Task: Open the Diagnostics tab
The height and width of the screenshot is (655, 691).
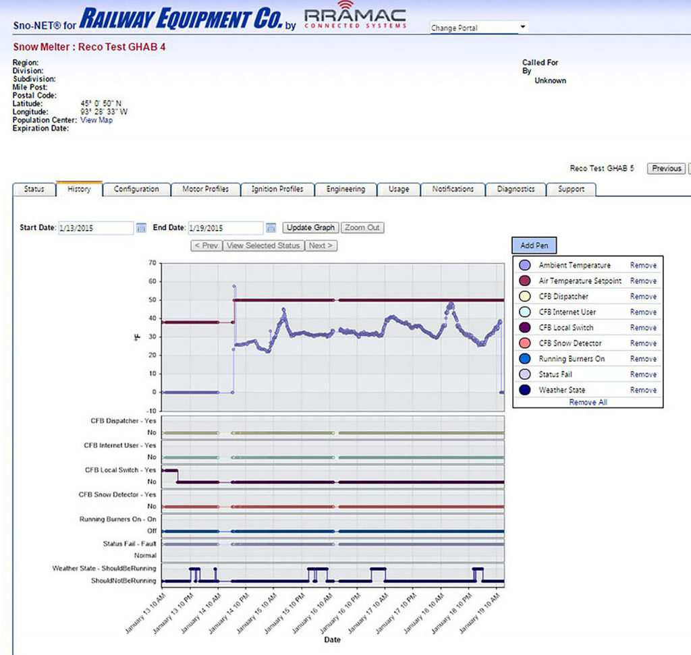Action: [516, 190]
